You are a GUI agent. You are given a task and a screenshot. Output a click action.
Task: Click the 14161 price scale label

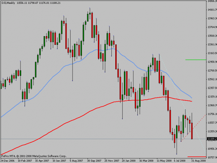(212, 9)
